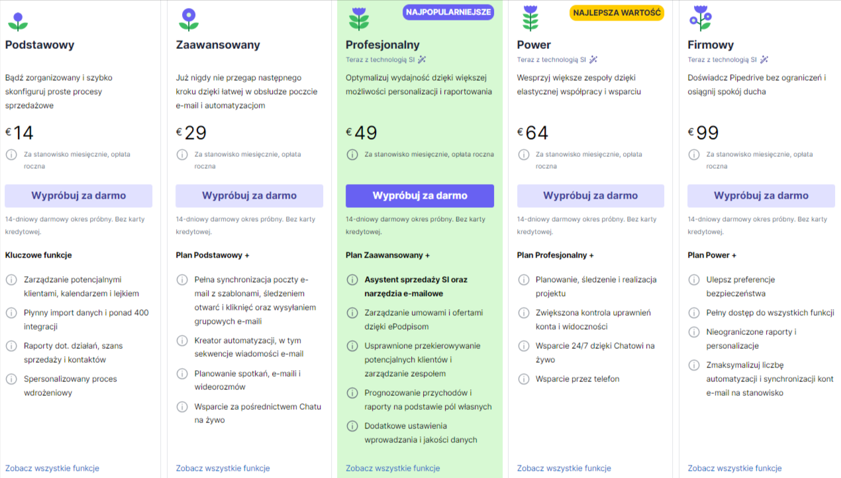
Task: Open Zobacz wszystkie funkcje under Profesjonalny
Action: 393,468
